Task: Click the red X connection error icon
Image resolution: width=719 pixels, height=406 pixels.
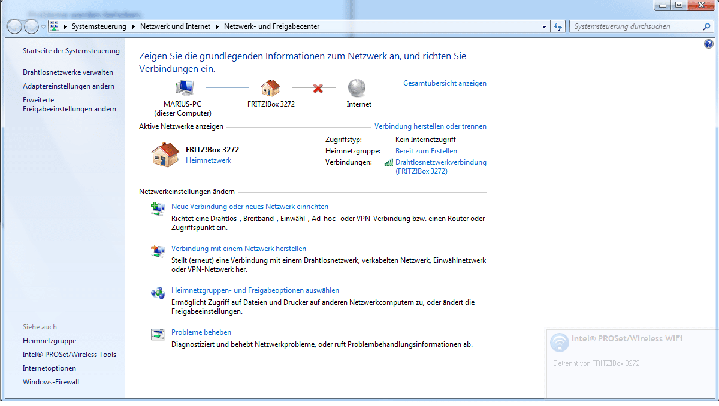Action: tap(318, 89)
